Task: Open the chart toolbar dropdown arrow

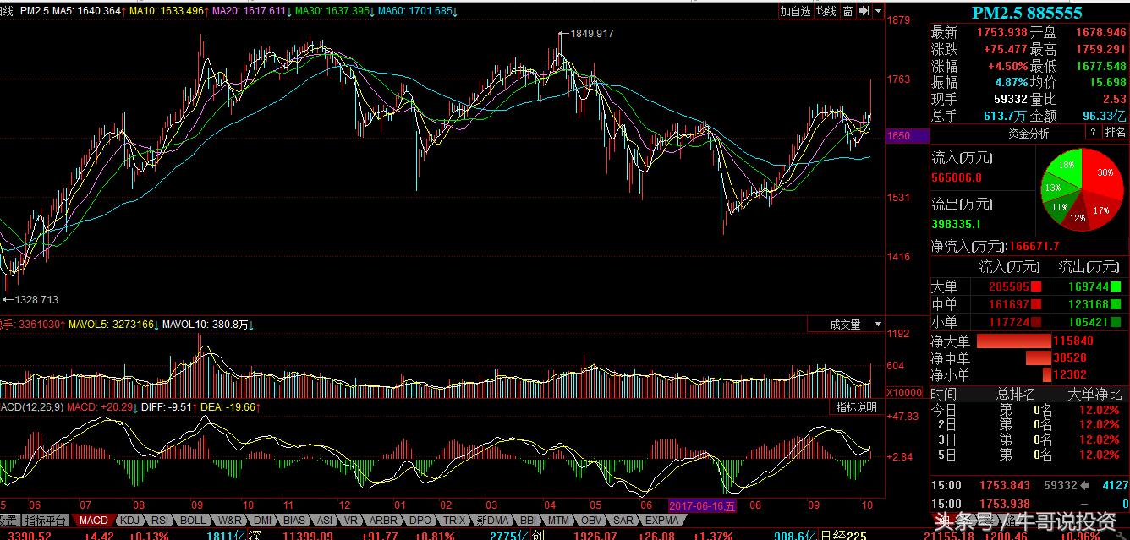Action: click(879, 11)
